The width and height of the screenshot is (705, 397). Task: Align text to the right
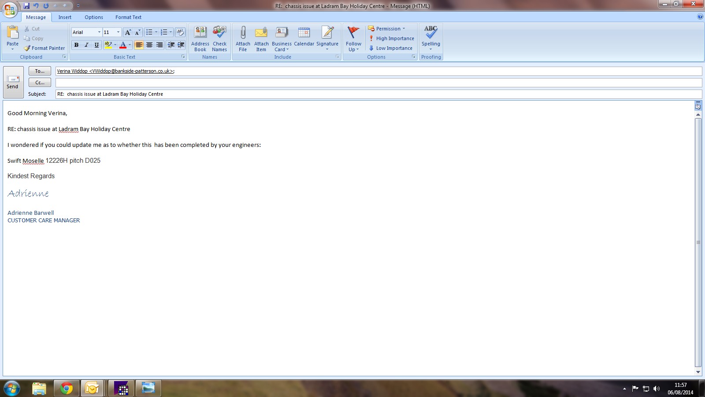160,45
